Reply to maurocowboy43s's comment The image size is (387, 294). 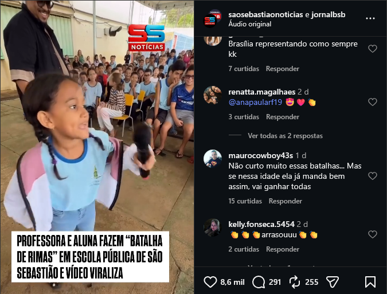(286, 201)
